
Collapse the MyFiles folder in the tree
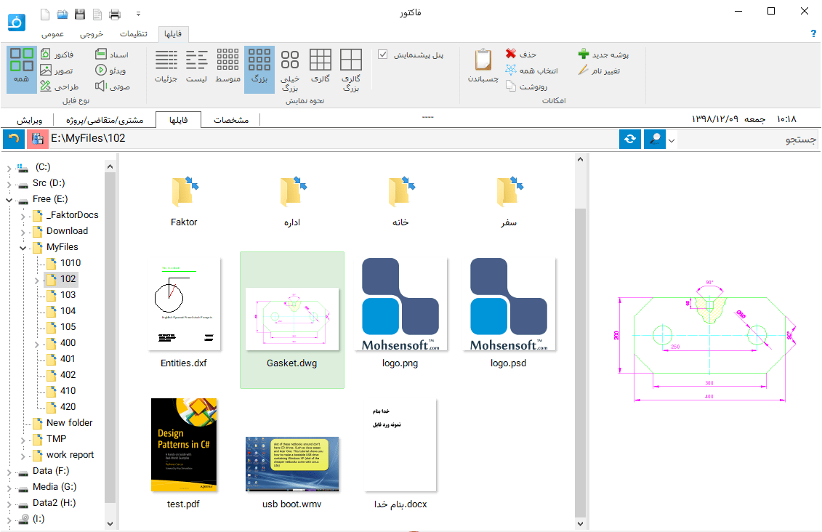23,247
